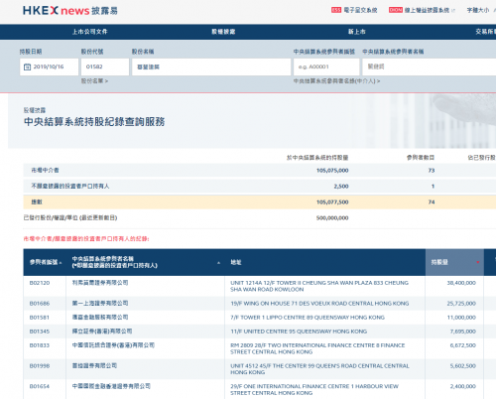Click the red ESS badge
The image size is (496, 399).
336,10
